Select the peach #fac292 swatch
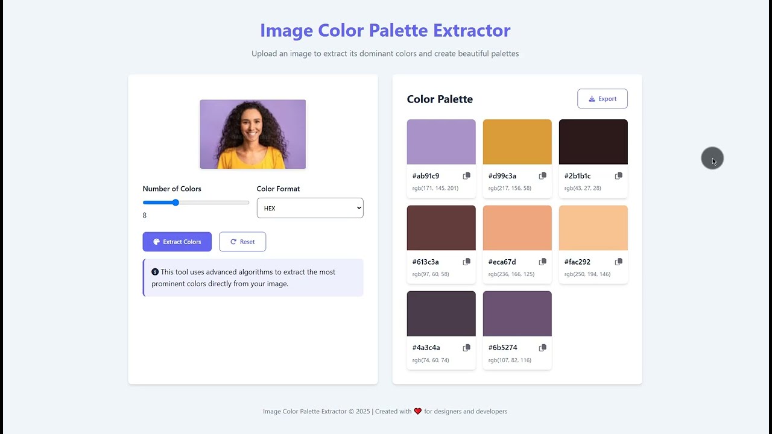This screenshot has height=434, width=772. click(593, 228)
